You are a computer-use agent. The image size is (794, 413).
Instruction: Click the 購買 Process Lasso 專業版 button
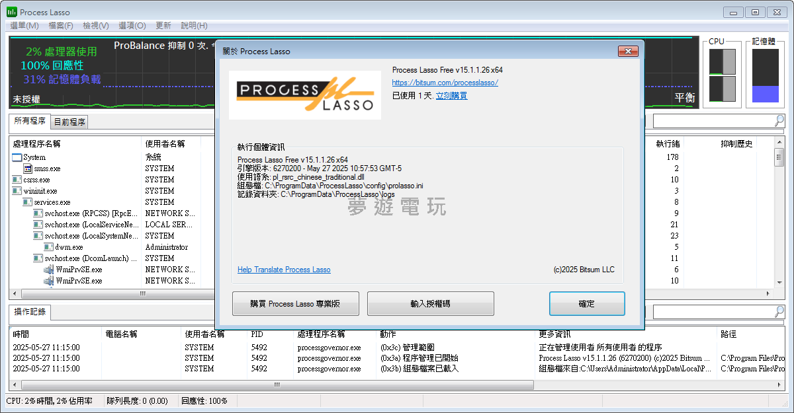click(295, 304)
